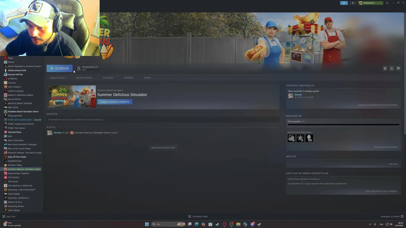Switch to Big Picture mode icon
The image size is (406, 228).
(x=387, y=3)
